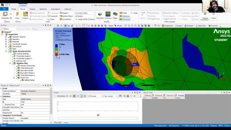The image size is (231, 130).
Task: Play the result animation
Action: coord(71,96)
